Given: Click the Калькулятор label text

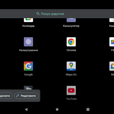Looking at the screenshot, I should tap(71, 26).
